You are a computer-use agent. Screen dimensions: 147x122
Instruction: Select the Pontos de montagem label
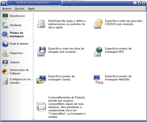click(17, 35)
